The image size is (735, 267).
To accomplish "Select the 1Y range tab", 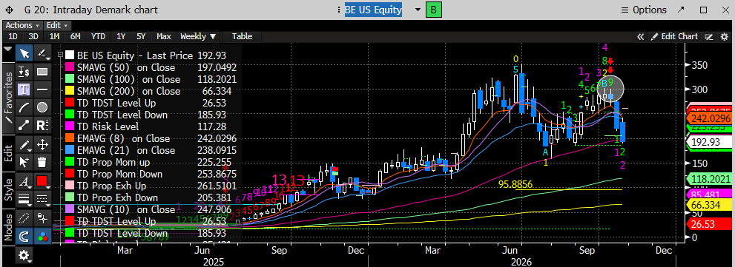I will click(121, 36).
